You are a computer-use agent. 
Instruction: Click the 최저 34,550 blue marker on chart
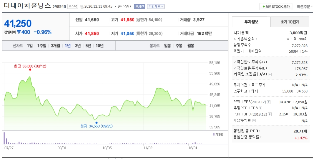pyautogui.click(x=97, y=123)
